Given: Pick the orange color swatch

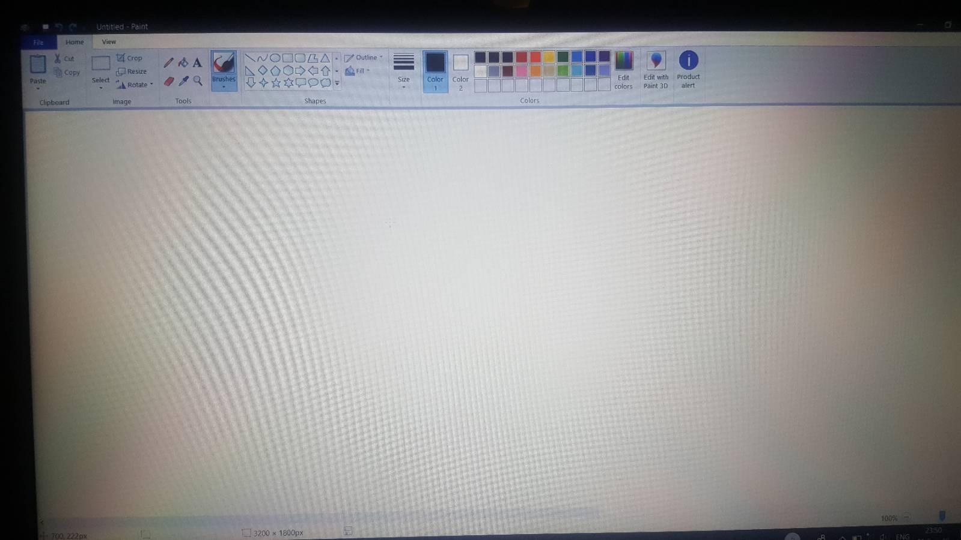Looking at the screenshot, I should click(x=535, y=71).
